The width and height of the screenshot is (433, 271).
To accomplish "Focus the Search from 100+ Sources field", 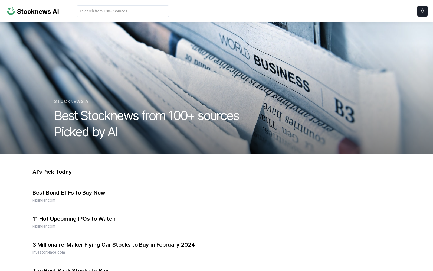I will (123, 11).
